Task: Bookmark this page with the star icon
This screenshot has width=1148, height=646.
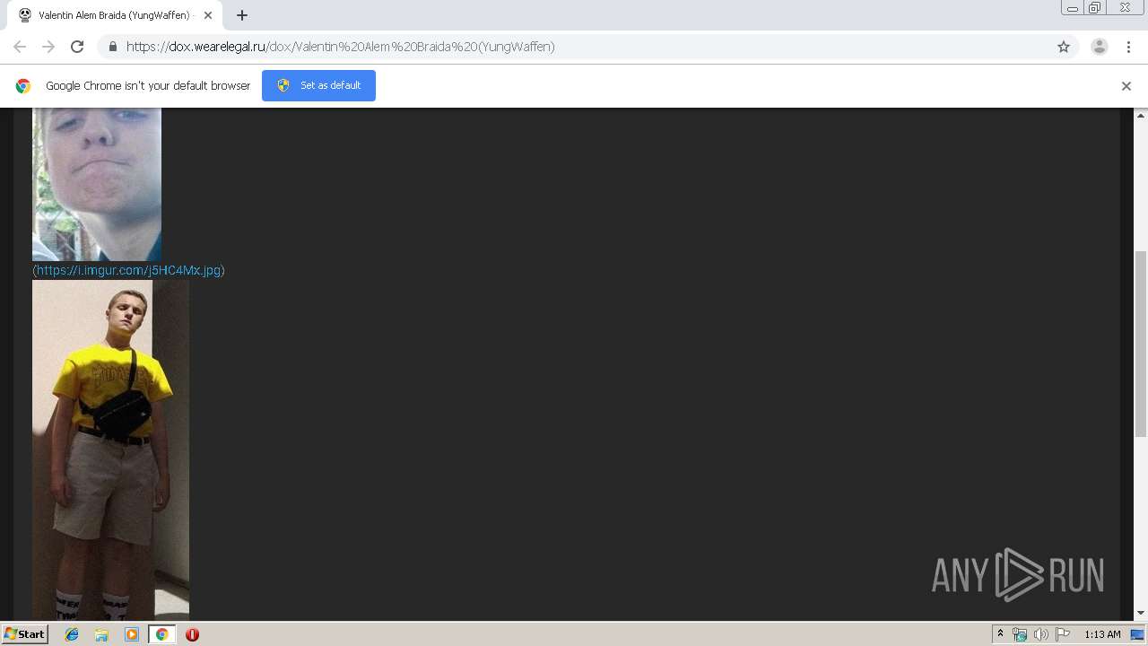Action: (1064, 47)
